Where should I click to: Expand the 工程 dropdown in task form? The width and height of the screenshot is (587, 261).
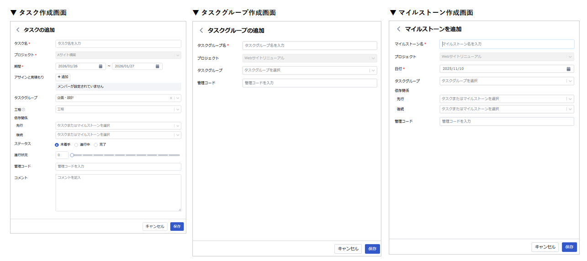178,110
